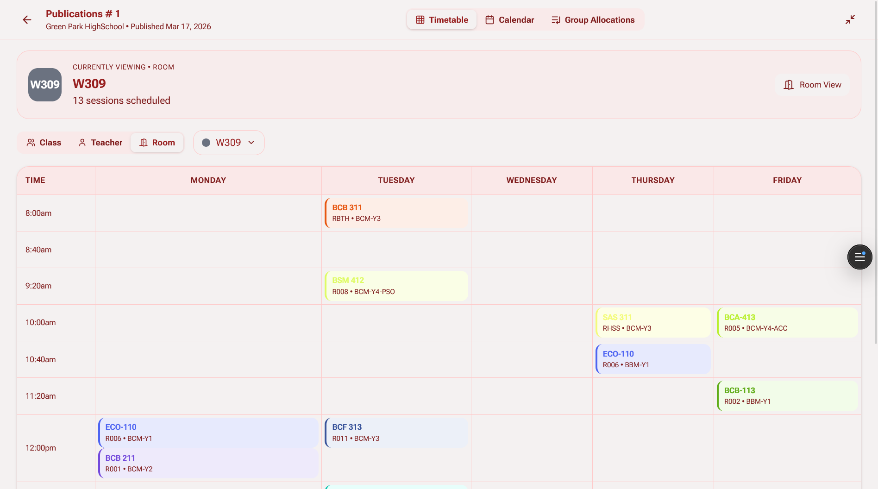Open the W309 room dropdown
The width and height of the screenshot is (878, 489).
pos(229,143)
